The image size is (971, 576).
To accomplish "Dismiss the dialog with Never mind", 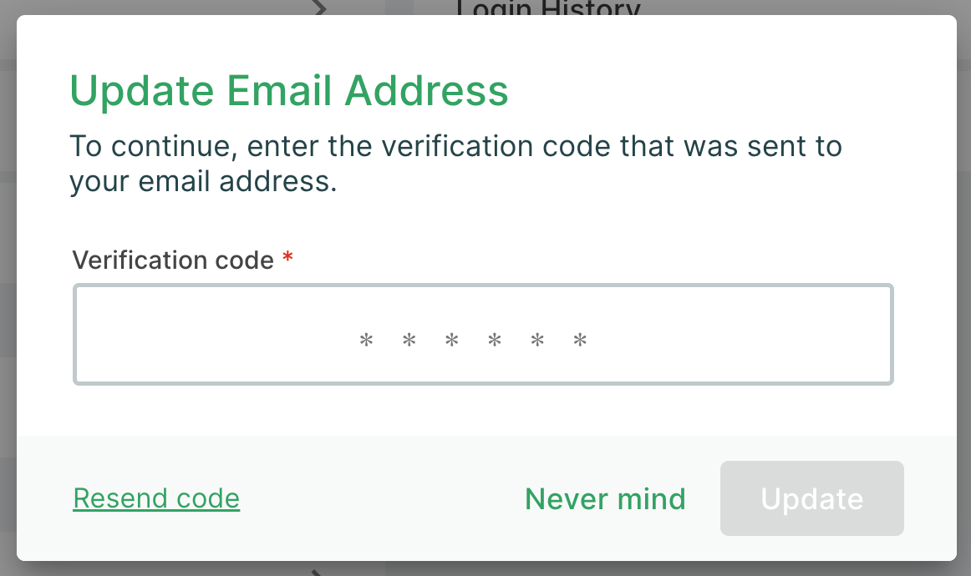I will click(605, 498).
